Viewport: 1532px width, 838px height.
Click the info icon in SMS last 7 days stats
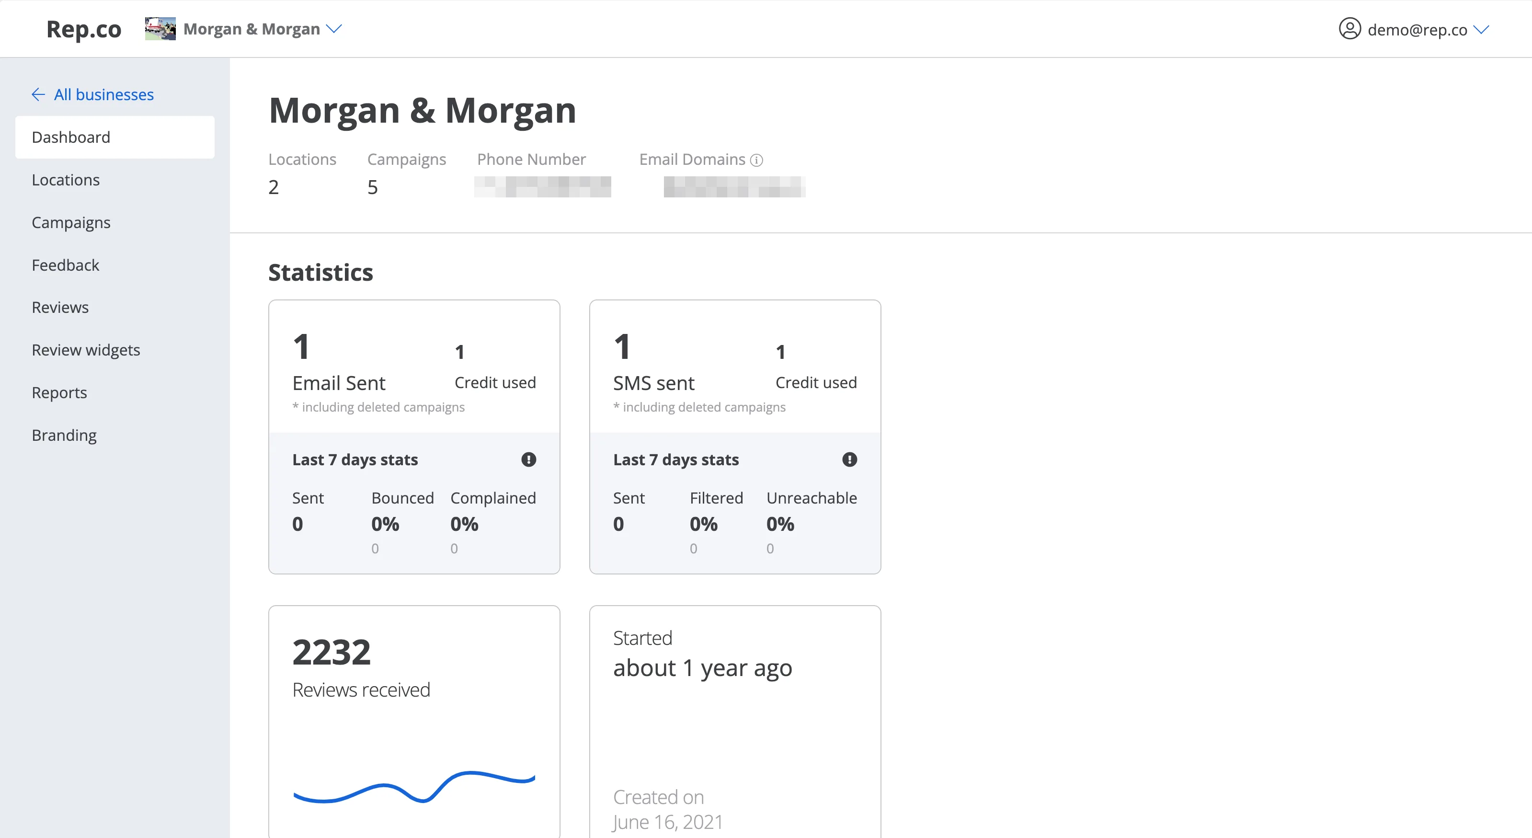[850, 460]
